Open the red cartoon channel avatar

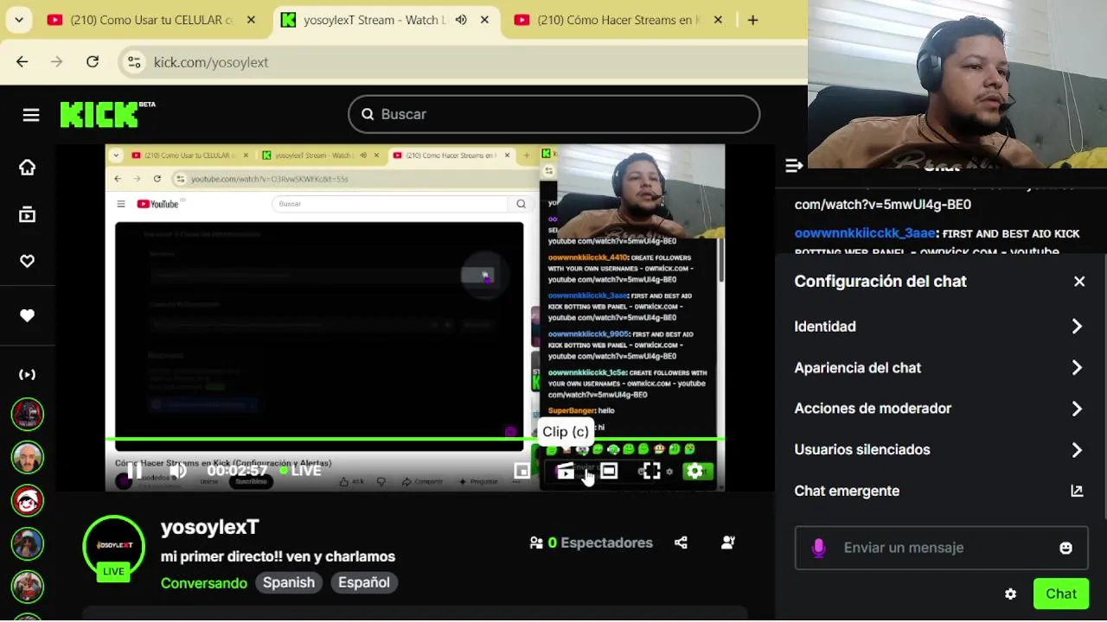point(28,500)
